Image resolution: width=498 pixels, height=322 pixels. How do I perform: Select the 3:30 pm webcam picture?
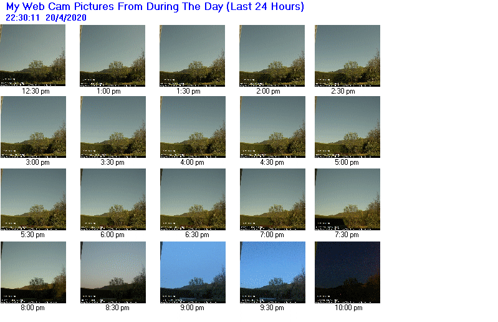click(x=112, y=126)
